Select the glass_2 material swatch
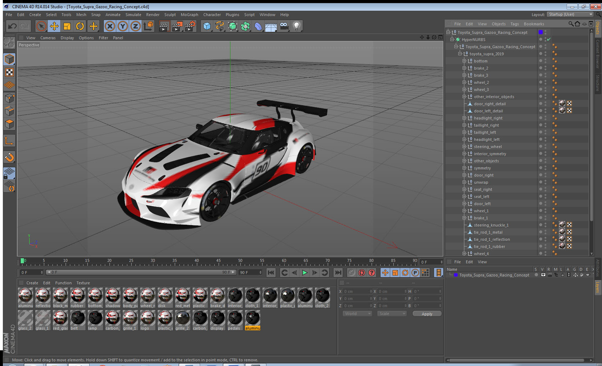 [25, 320]
